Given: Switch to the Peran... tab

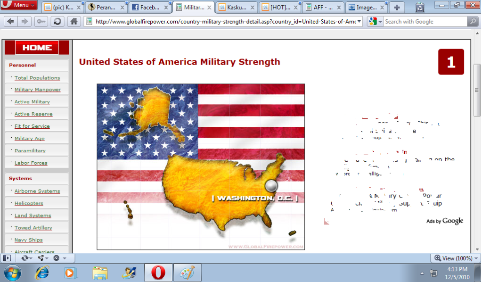Looking at the screenshot, I should click(106, 8).
